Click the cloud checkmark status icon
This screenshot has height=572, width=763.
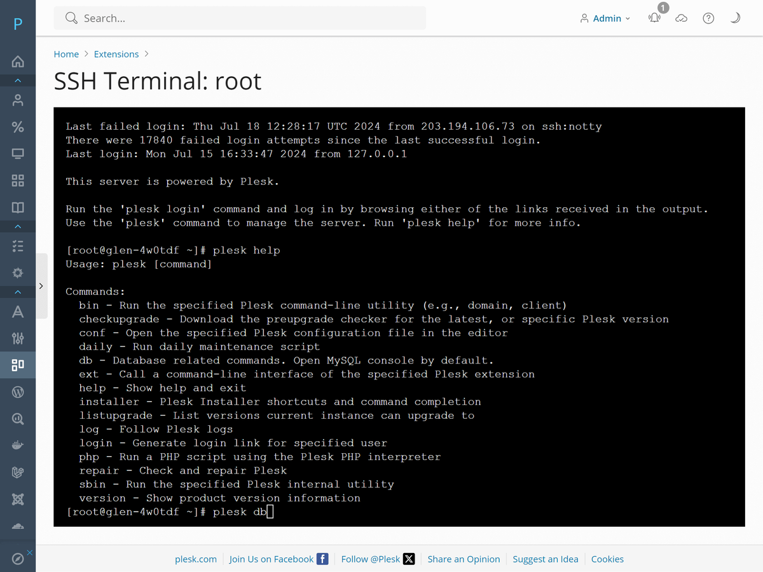681,18
